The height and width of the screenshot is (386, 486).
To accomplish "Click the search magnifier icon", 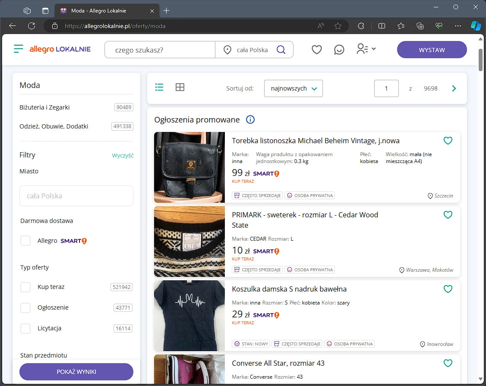I will (281, 50).
